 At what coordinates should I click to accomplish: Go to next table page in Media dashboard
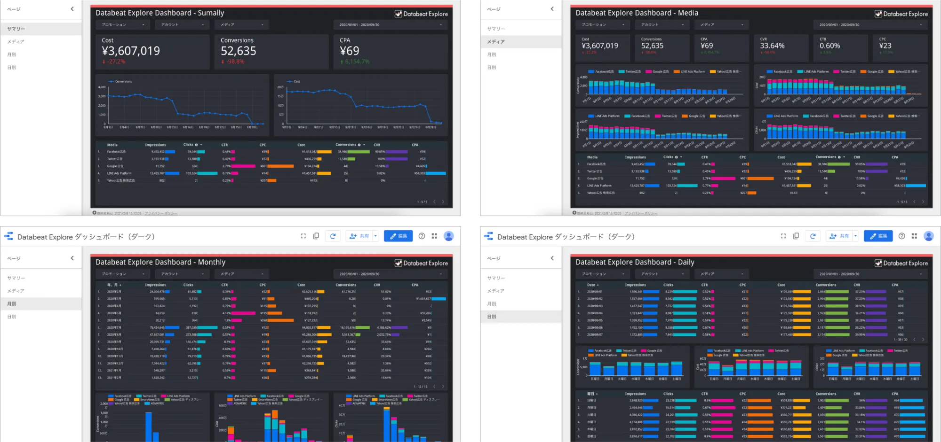click(x=923, y=202)
